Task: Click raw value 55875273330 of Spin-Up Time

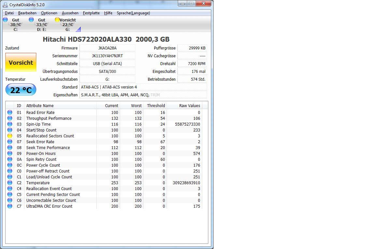Action: (x=187, y=124)
